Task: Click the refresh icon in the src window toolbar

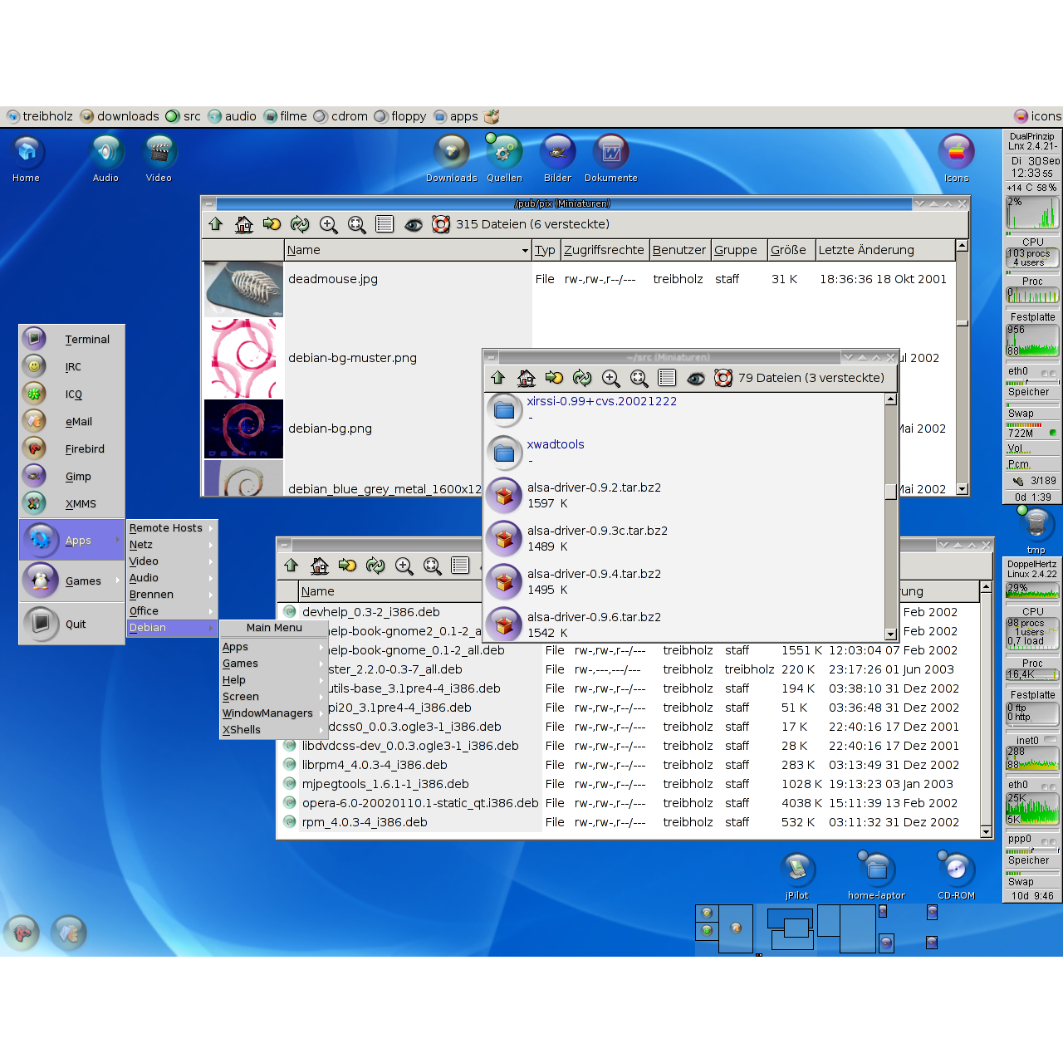Action: [582, 379]
